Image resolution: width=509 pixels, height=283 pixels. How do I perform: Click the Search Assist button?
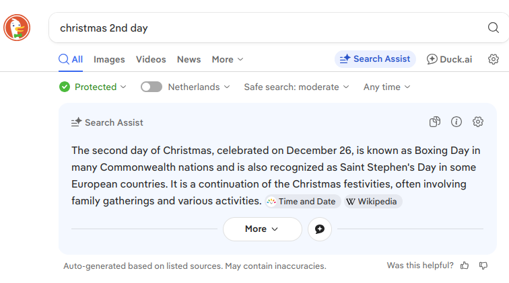pyautogui.click(x=375, y=59)
